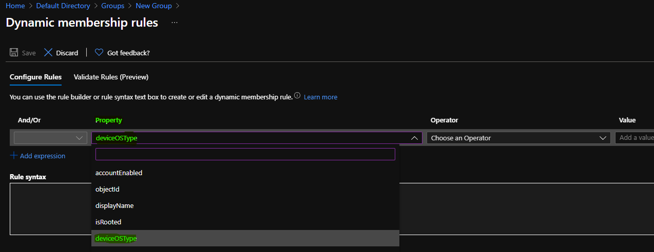Collapse the Property dropdown showing deviceOSType
This screenshot has width=654, height=252.
pos(257,138)
